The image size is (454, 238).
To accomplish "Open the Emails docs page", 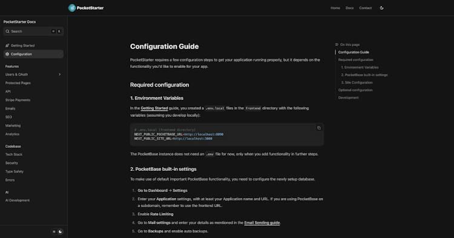I will coord(10,108).
